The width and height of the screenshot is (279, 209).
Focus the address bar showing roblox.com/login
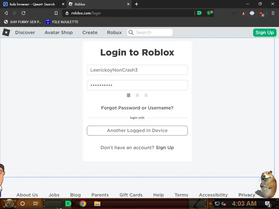[x=128, y=13]
